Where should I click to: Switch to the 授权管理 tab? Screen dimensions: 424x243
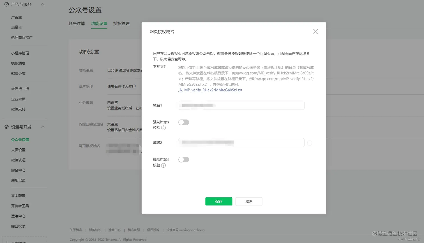[x=121, y=24]
